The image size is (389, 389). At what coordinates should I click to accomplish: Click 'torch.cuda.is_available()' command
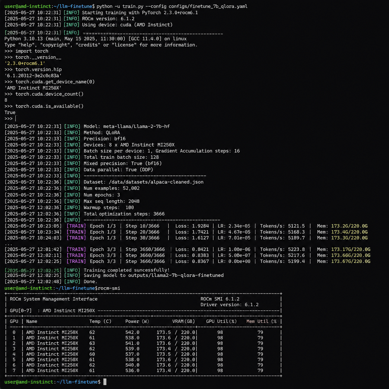point(49,106)
